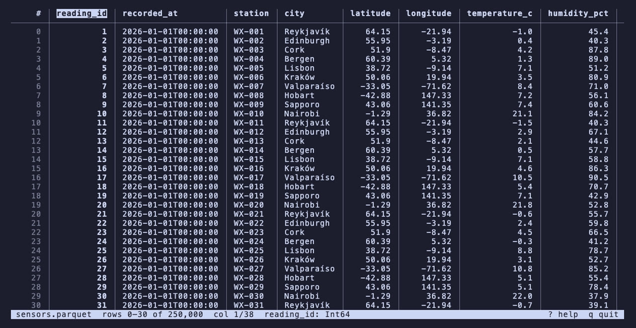The height and width of the screenshot is (328, 636).
Task: Select station cell WX-002
Action: point(249,41)
